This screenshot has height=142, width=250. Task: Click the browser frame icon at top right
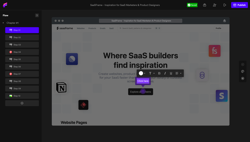tap(225, 21)
